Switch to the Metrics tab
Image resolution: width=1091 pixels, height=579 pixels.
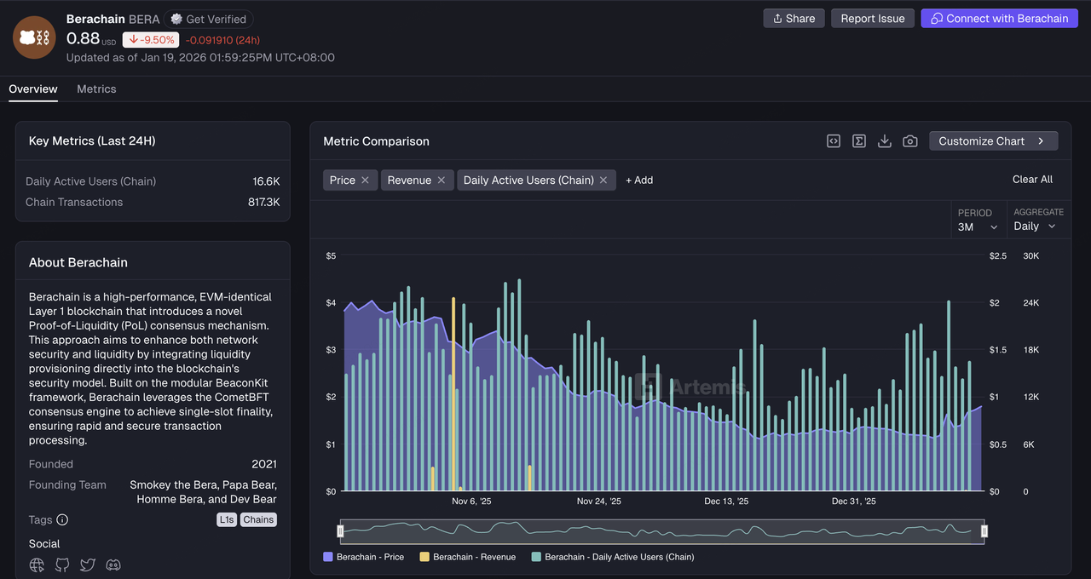96,89
